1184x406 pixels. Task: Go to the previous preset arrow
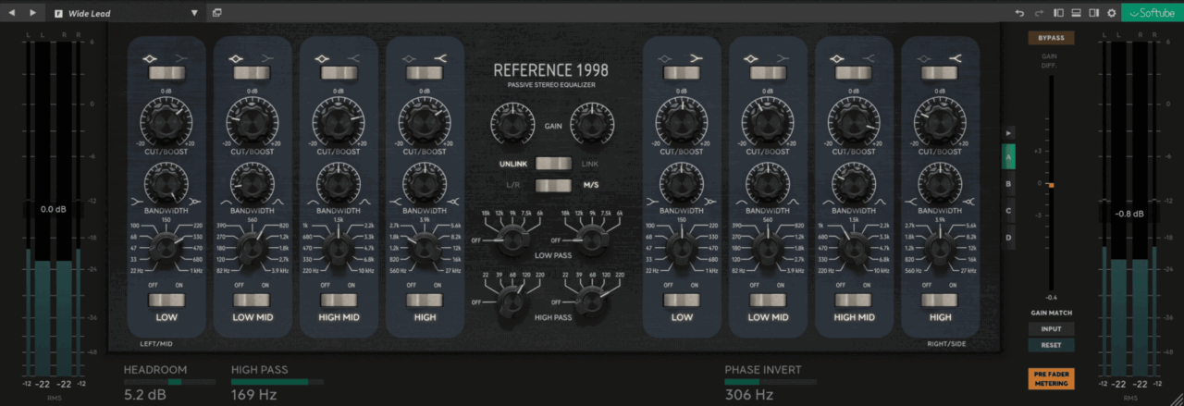[13, 13]
